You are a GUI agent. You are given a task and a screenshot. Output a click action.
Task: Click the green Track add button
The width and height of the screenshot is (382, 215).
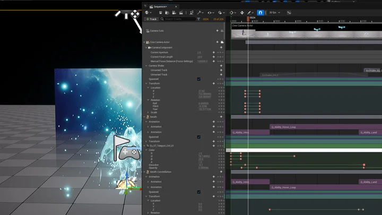pos(151,19)
